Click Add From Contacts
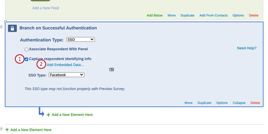 pos(213,15)
